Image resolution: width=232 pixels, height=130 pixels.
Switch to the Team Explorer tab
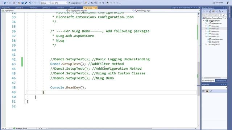pos(221,81)
